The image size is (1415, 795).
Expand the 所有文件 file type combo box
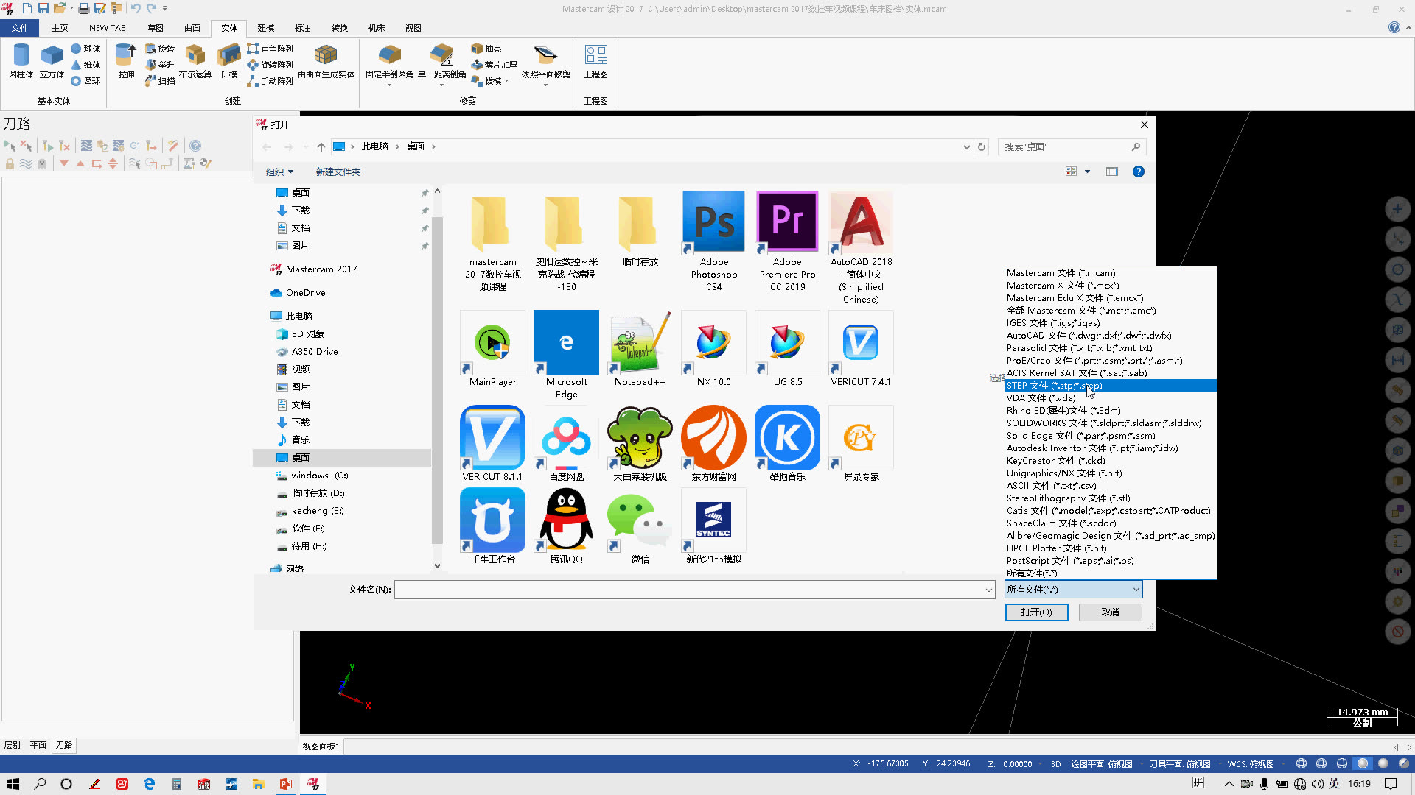(1073, 590)
